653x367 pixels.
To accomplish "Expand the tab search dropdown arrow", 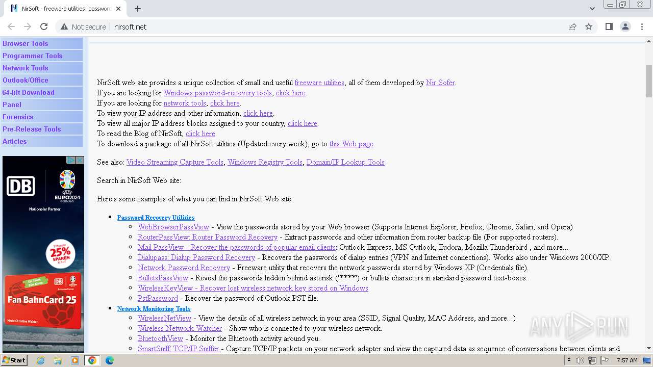I will (592, 9).
